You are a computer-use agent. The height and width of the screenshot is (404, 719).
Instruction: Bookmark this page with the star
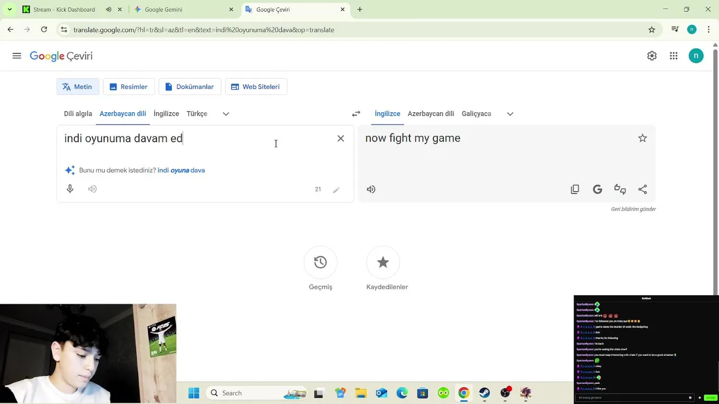click(x=652, y=30)
